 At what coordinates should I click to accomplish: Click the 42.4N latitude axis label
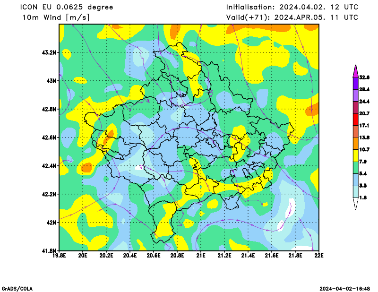point(49,166)
